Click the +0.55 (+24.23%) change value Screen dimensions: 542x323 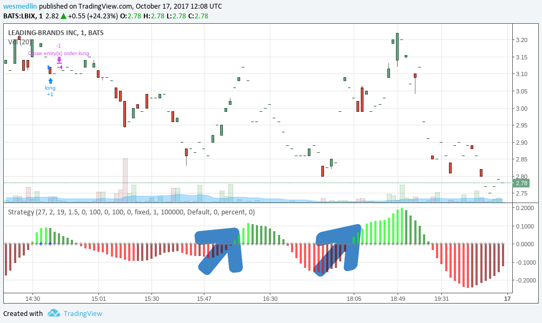(x=92, y=16)
